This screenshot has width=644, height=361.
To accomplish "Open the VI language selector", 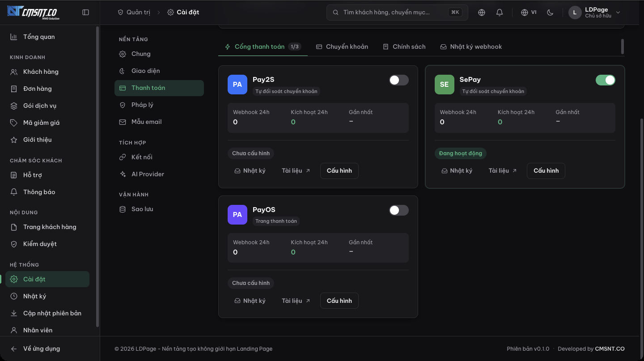I will (x=529, y=13).
